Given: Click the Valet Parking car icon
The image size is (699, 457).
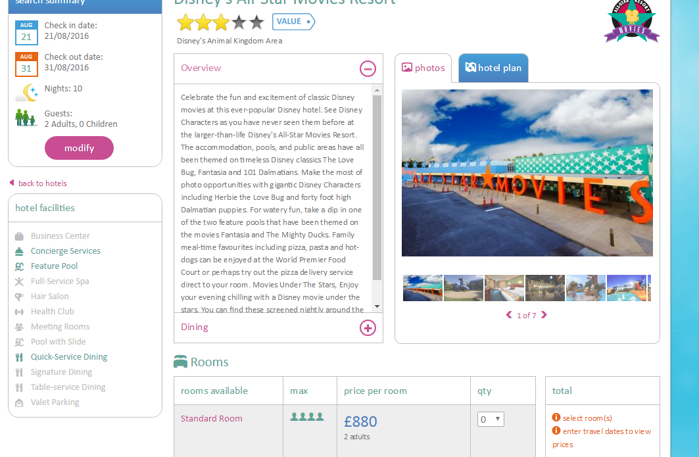Looking at the screenshot, I should (19, 403).
